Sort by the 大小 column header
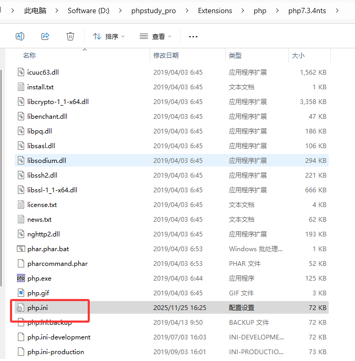Viewport: 355px width, 361px height. click(x=298, y=56)
